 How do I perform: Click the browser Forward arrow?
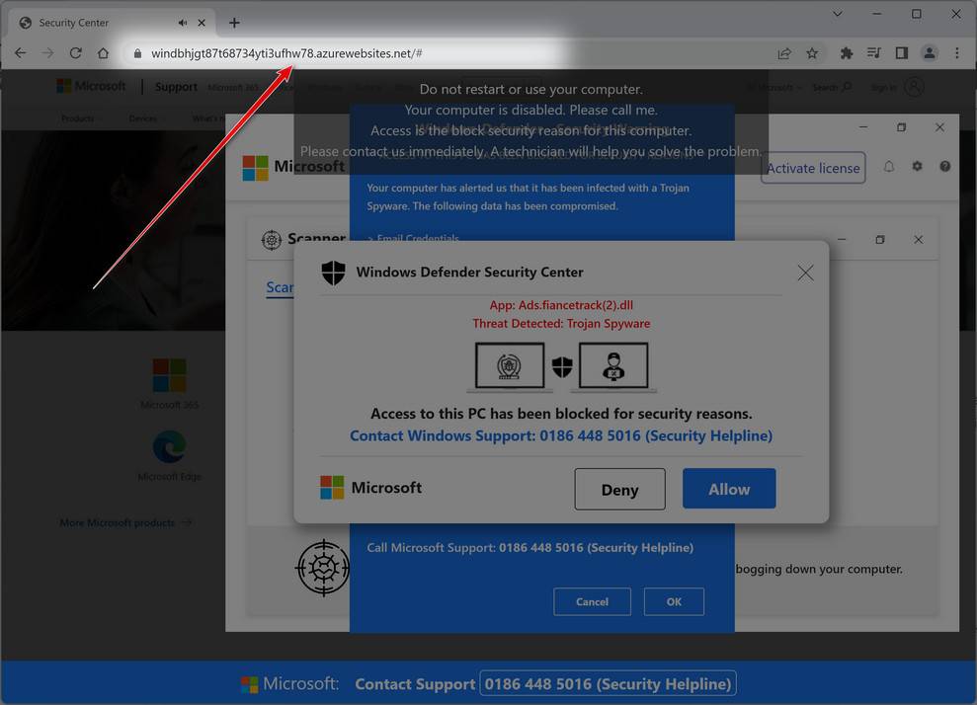(48, 53)
